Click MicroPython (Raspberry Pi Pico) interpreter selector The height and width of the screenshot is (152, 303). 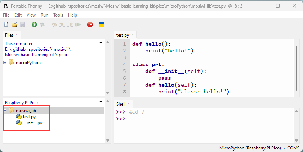(250, 148)
